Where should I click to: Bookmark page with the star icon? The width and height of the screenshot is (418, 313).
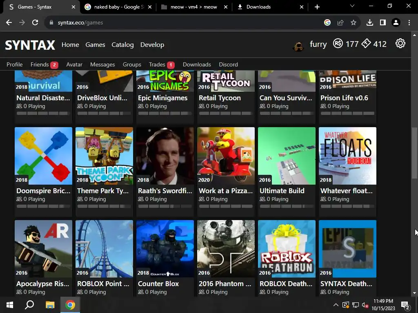(354, 23)
